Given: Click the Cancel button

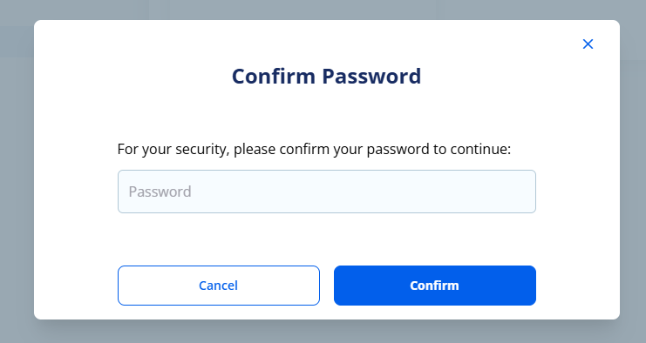Looking at the screenshot, I should click(x=219, y=286).
